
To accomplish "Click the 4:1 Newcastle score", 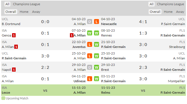I will coord(143,22).
